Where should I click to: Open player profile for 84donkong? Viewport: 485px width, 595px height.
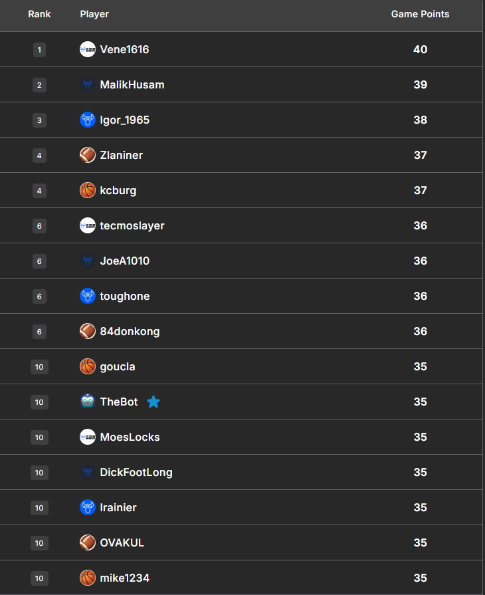point(130,331)
